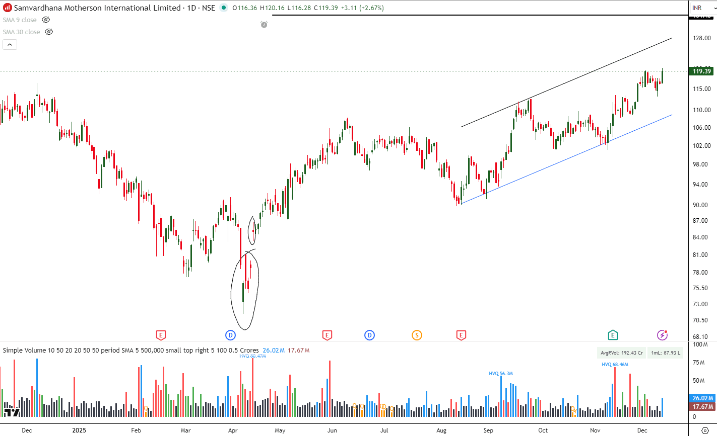Click the Jun label on the time axis

332,430
